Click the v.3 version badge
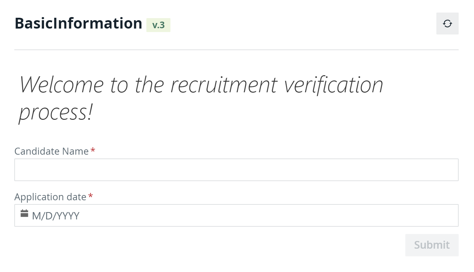The width and height of the screenshot is (474, 272). 158,25
